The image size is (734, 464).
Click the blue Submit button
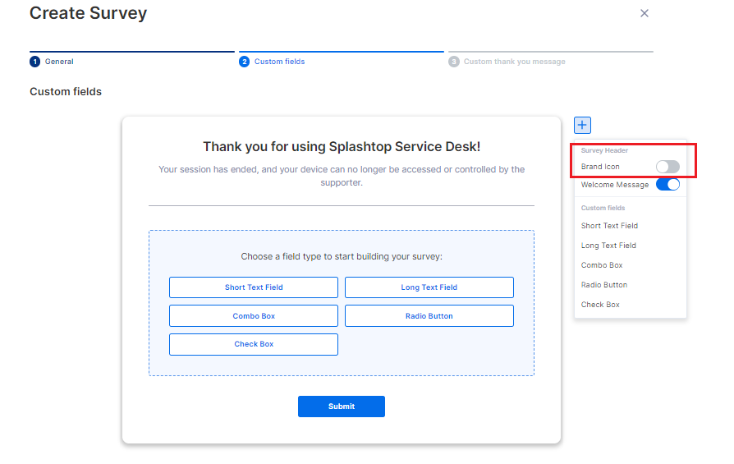point(342,407)
